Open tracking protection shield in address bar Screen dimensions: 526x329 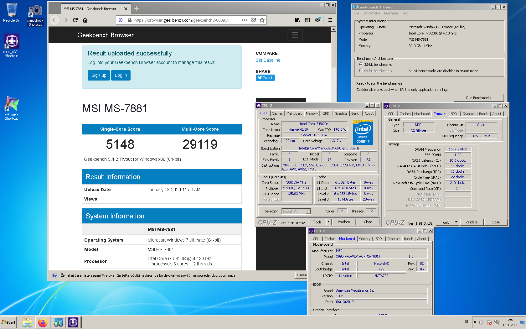pyautogui.click(x=121, y=20)
